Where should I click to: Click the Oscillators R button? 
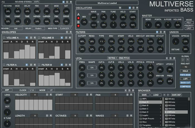pyautogui.click(x=137, y=8)
